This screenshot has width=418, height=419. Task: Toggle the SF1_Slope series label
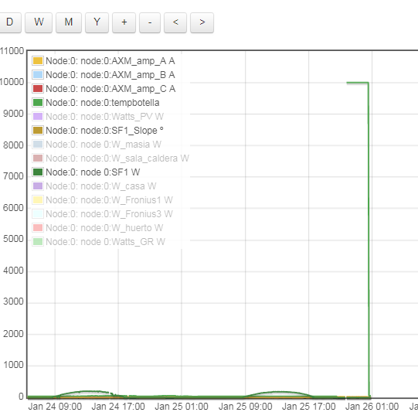[x=104, y=131]
